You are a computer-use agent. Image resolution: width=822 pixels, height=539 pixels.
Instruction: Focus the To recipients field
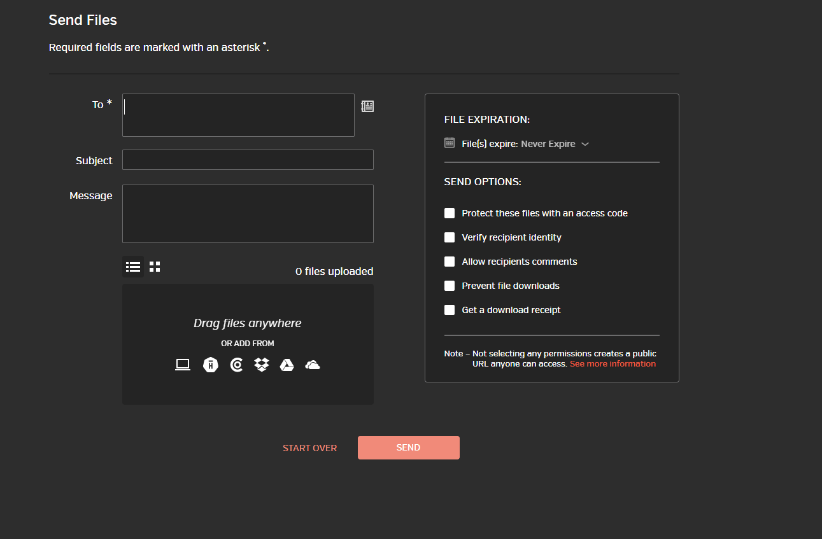pos(238,115)
